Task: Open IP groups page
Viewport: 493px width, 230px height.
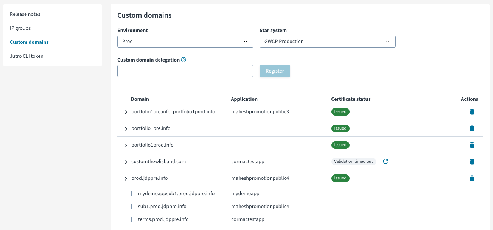Action: tap(20, 28)
